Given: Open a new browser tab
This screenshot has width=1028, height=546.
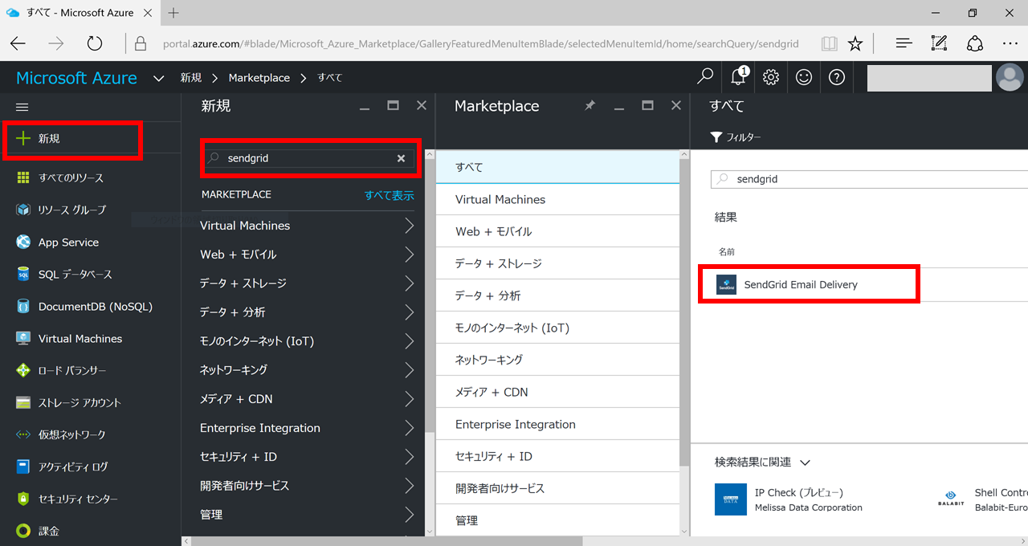Looking at the screenshot, I should click(173, 13).
